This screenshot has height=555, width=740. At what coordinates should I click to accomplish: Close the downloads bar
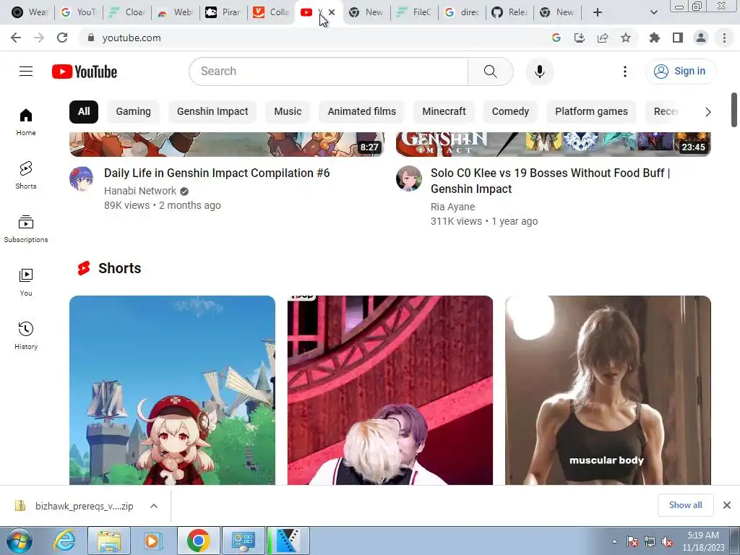point(727,505)
